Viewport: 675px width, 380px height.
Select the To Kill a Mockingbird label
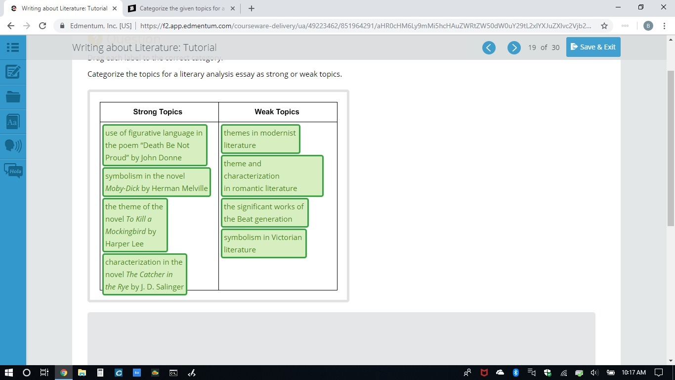pos(135,225)
